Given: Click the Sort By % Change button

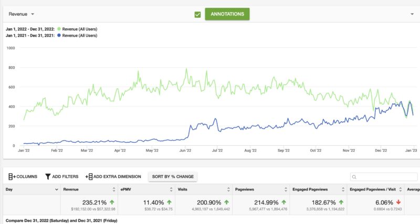Looking at the screenshot, I should pyautogui.click(x=173, y=177).
